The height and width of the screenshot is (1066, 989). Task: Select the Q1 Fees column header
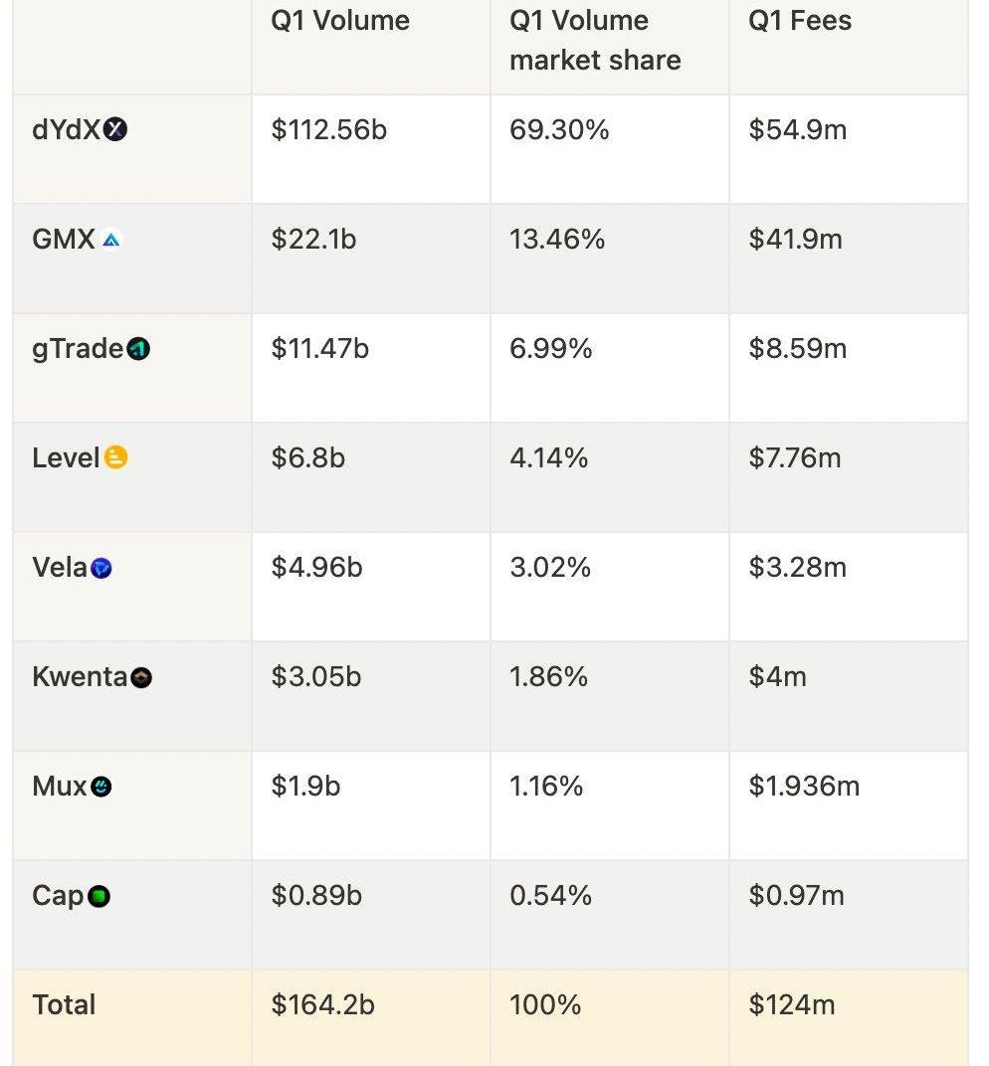click(800, 21)
